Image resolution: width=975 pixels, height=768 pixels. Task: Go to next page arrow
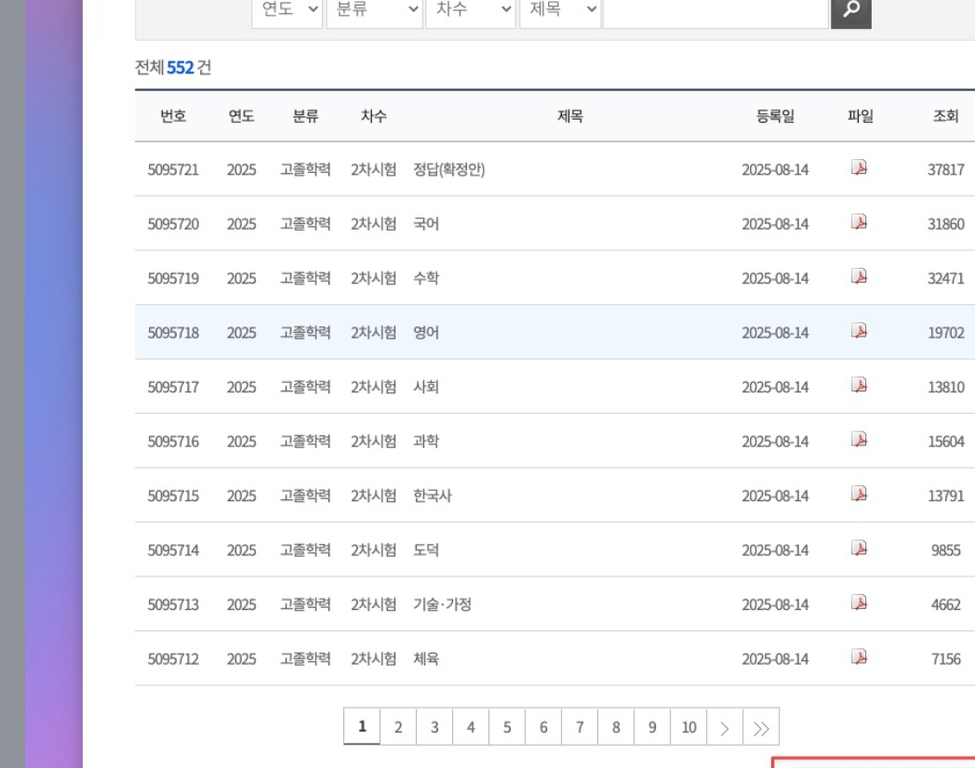tap(725, 727)
